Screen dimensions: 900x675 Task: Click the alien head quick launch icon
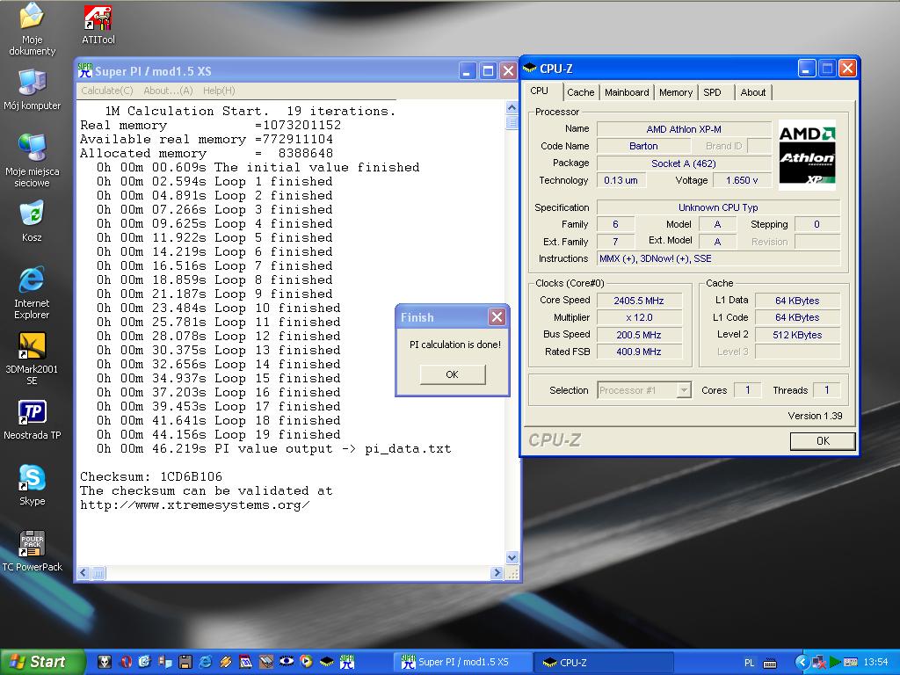tap(104, 662)
